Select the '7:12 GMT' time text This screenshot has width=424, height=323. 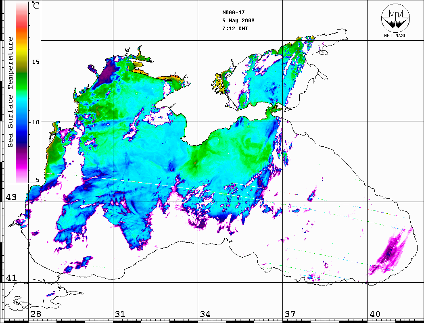[x=235, y=28]
